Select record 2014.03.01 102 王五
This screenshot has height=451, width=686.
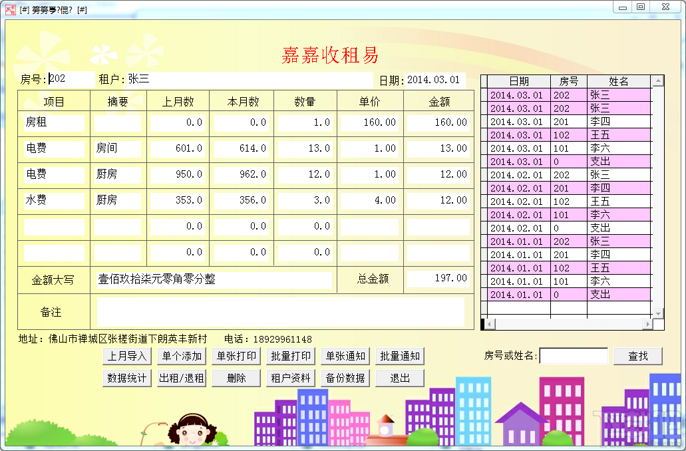pyautogui.click(x=569, y=135)
